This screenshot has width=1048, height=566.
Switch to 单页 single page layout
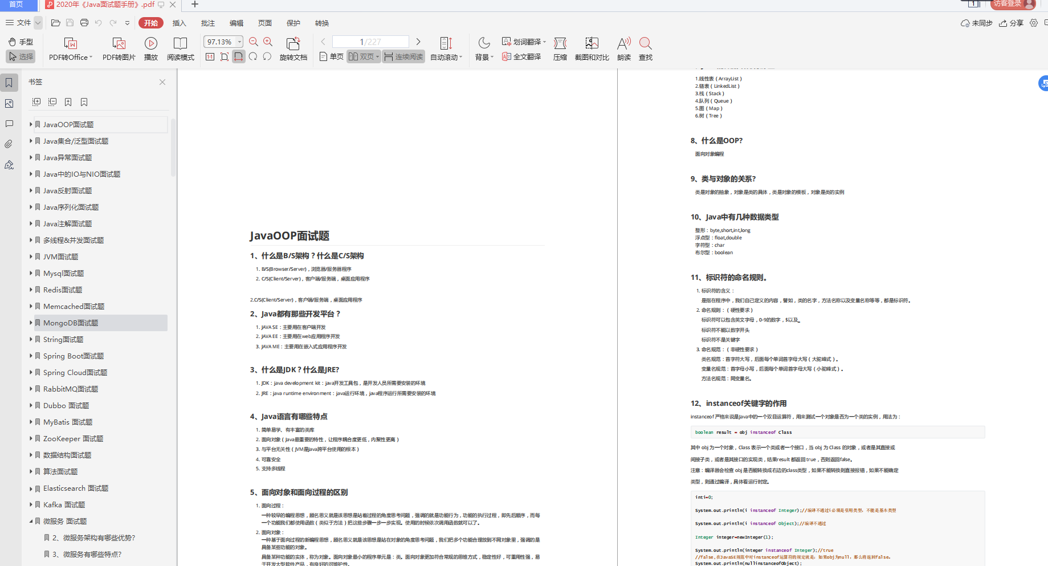pos(332,56)
